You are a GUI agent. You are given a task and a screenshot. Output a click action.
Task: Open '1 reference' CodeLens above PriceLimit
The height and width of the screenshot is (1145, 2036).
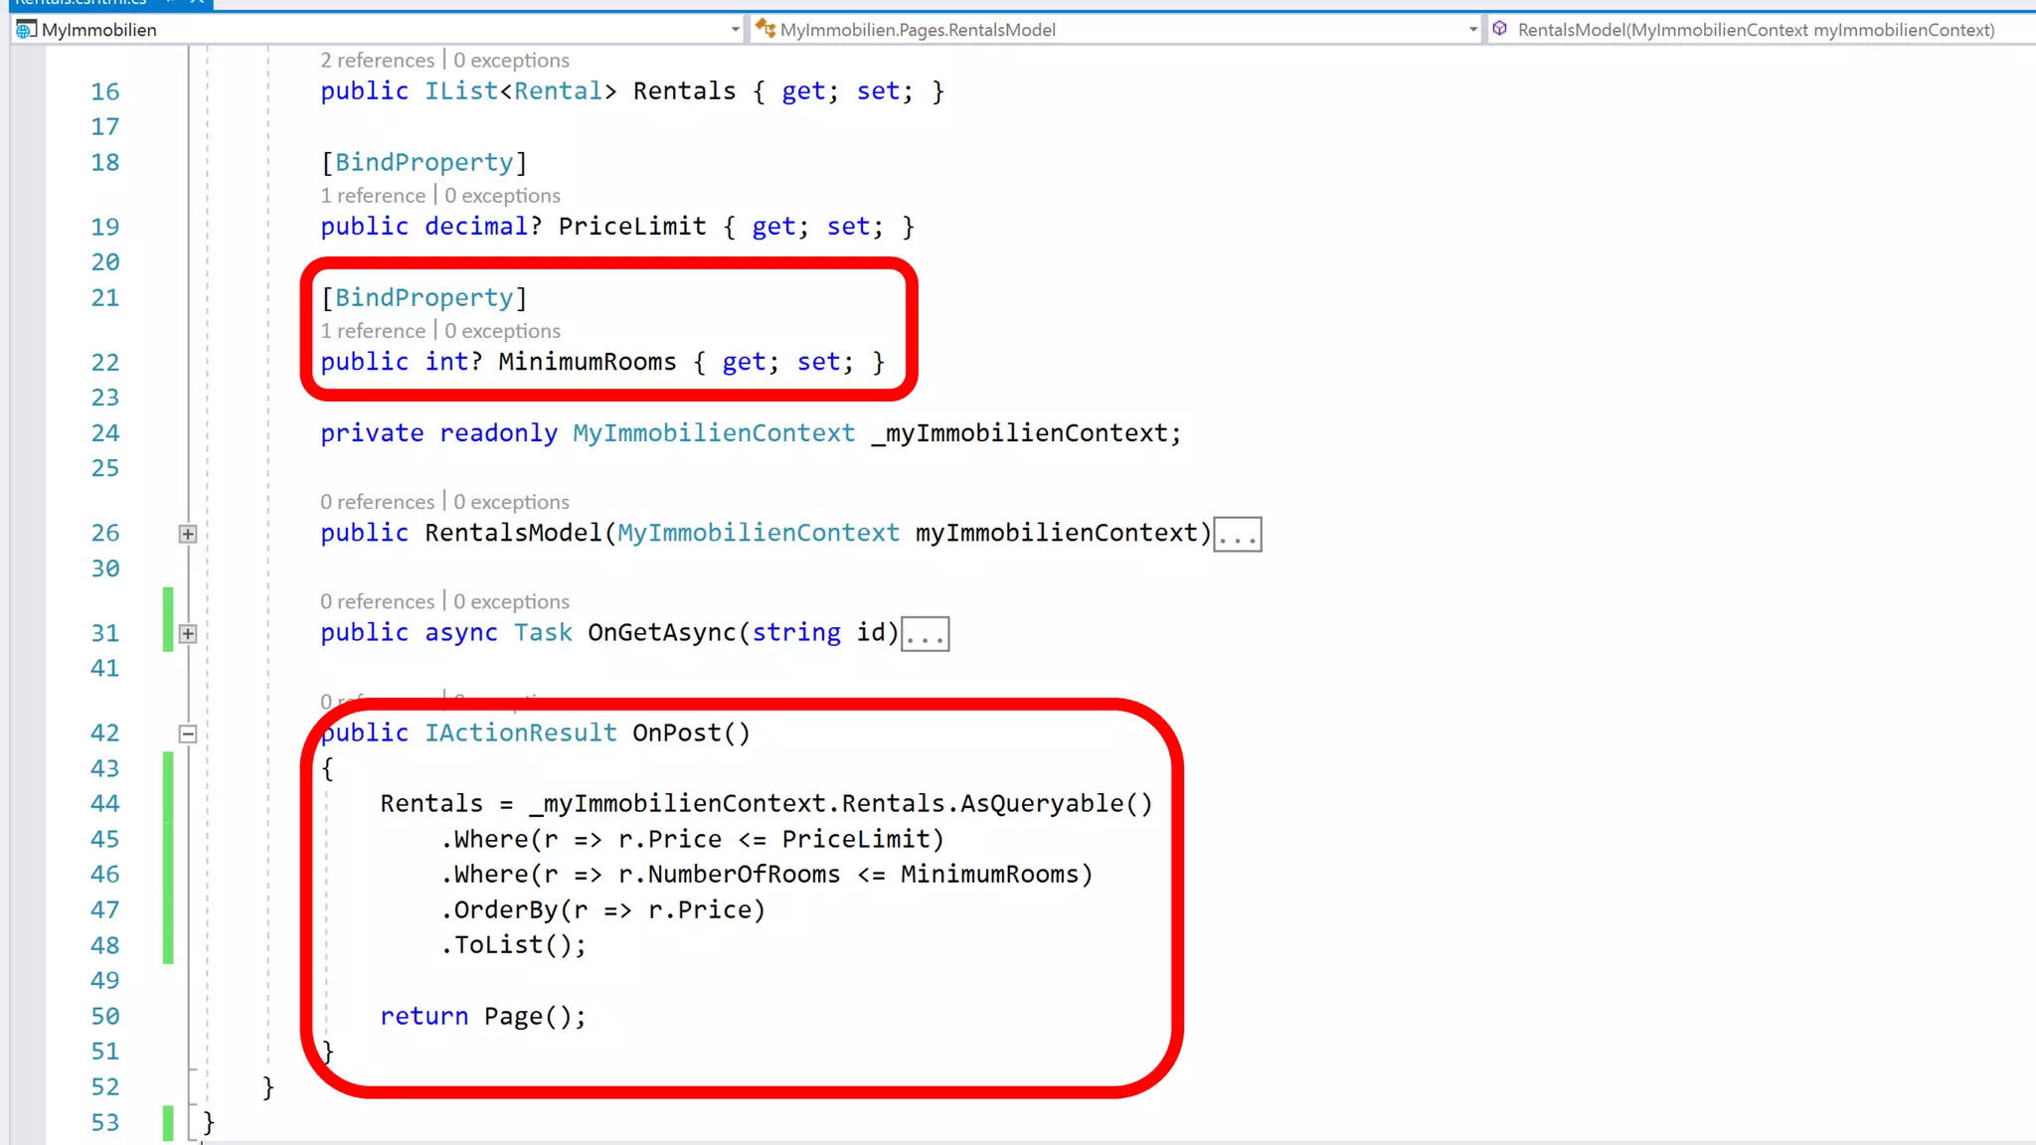(372, 196)
